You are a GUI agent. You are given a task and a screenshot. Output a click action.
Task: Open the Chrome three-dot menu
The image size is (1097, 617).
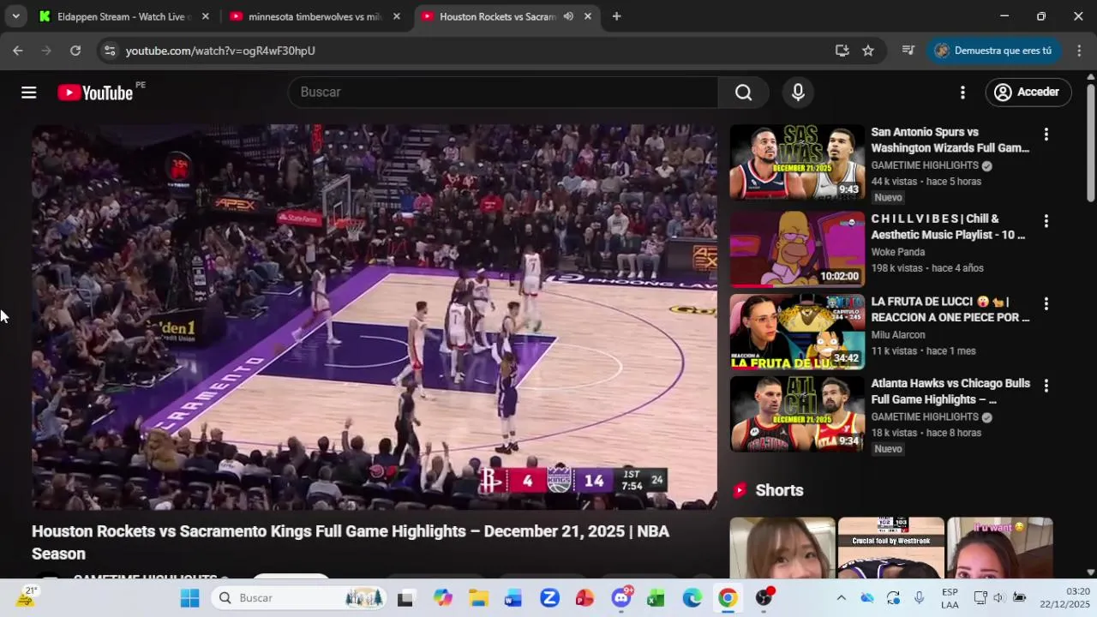[x=1079, y=51]
